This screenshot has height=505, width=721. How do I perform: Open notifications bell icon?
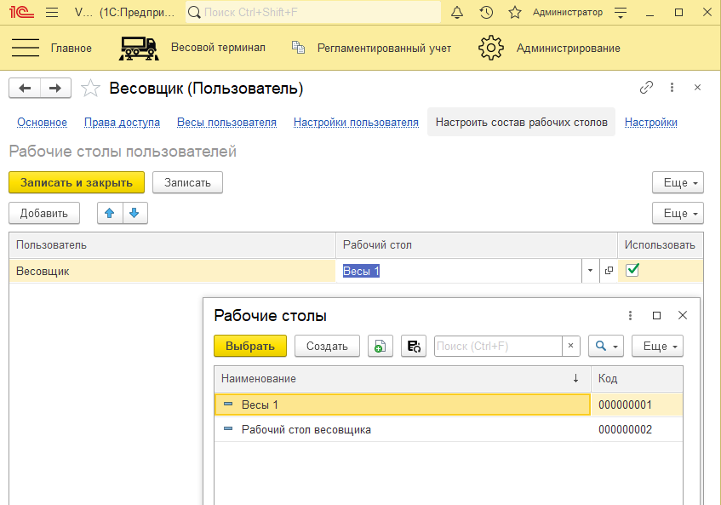point(457,12)
